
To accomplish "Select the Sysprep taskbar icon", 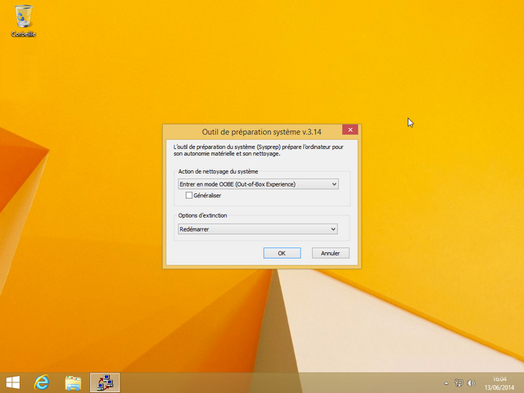I will pos(105,382).
